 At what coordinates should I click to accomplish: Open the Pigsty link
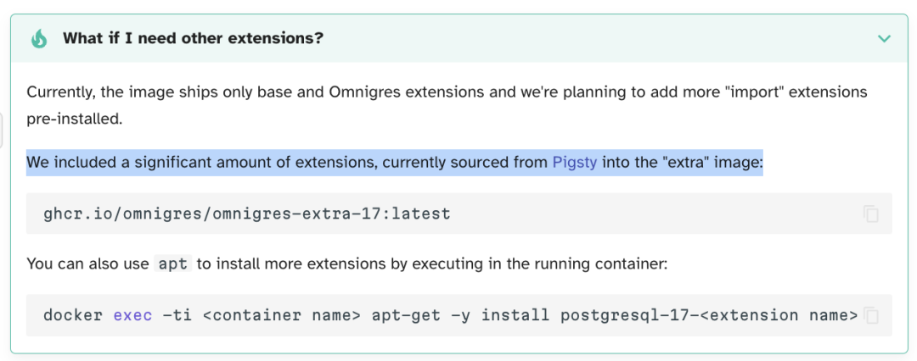pyautogui.click(x=576, y=162)
